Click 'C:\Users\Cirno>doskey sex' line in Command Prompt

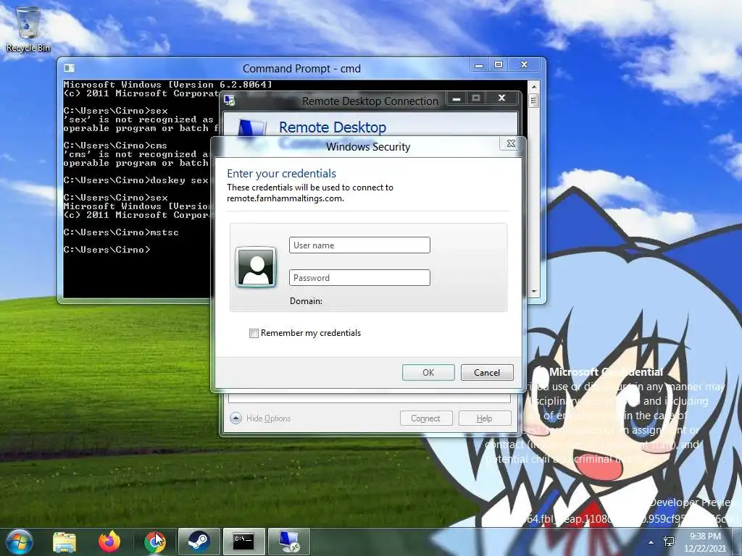[136, 180]
